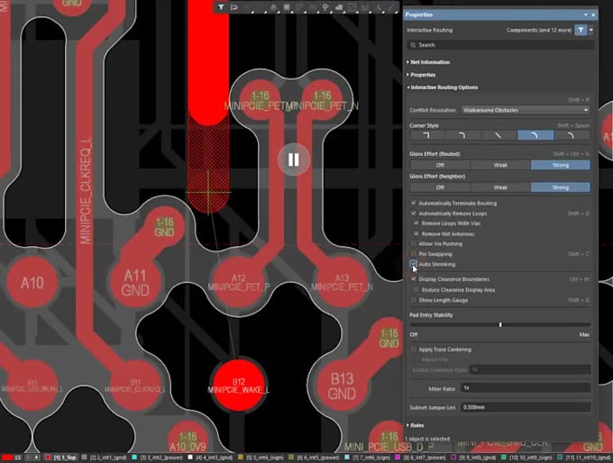Set Gloss Effort (Routed) to Off
The width and height of the screenshot is (613, 463).
click(x=440, y=165)
